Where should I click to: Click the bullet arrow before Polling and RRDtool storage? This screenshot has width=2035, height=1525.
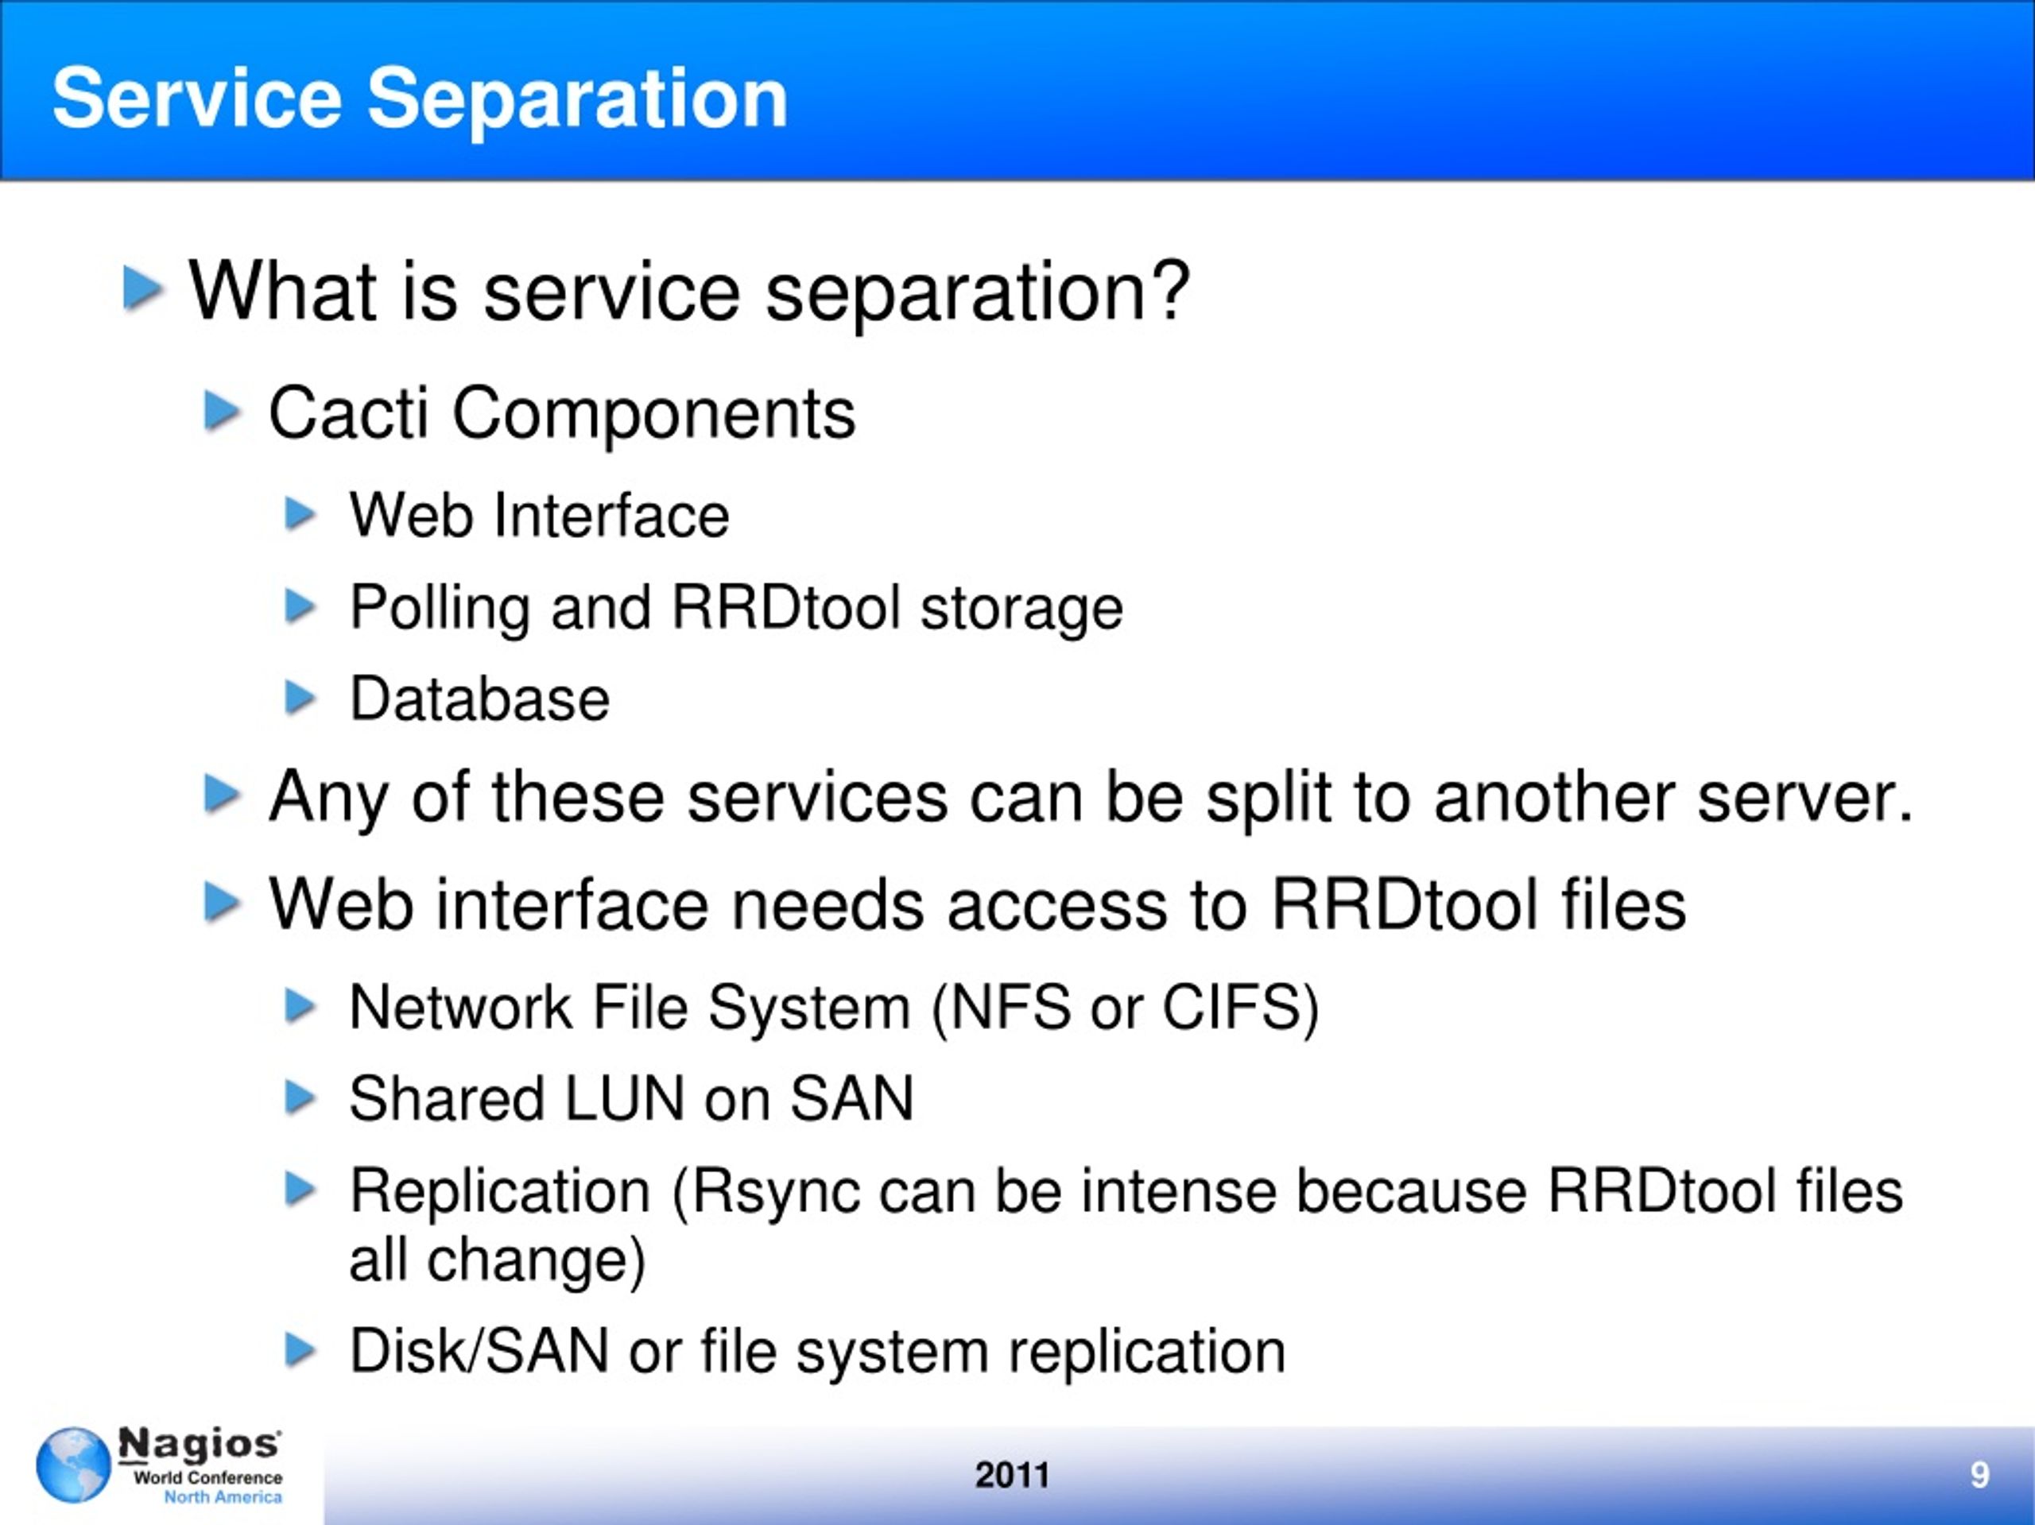pyautogui.click(x=300, y=606)
